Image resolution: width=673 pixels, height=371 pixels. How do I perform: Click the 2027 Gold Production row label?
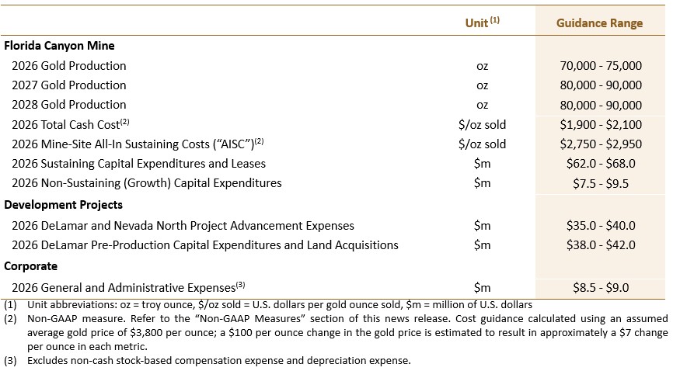pyautogui.click(x=69, y=85)
